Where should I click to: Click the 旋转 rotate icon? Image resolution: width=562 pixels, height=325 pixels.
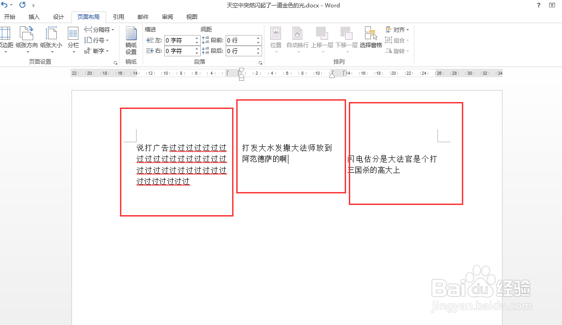click(x=397, y=51)
